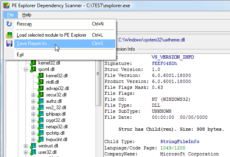Click the tree panel vertical scrollbar thumb
The width and height of the screenshot is (230, 157).
coord(98,83)
